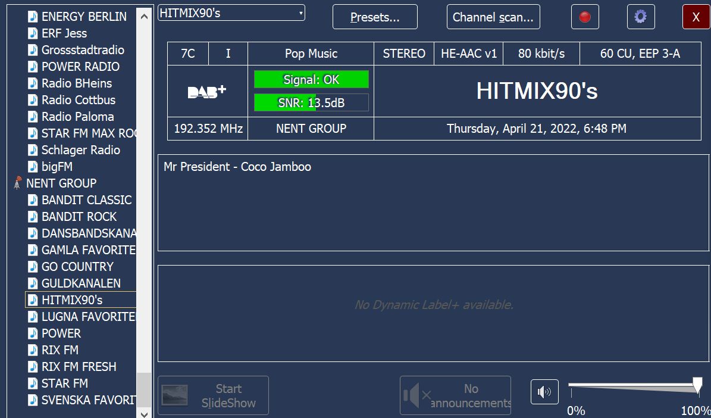Click the music note icon beside bigFM
The height and width of the screenshot is (418, 711).
tap(33, 167)
